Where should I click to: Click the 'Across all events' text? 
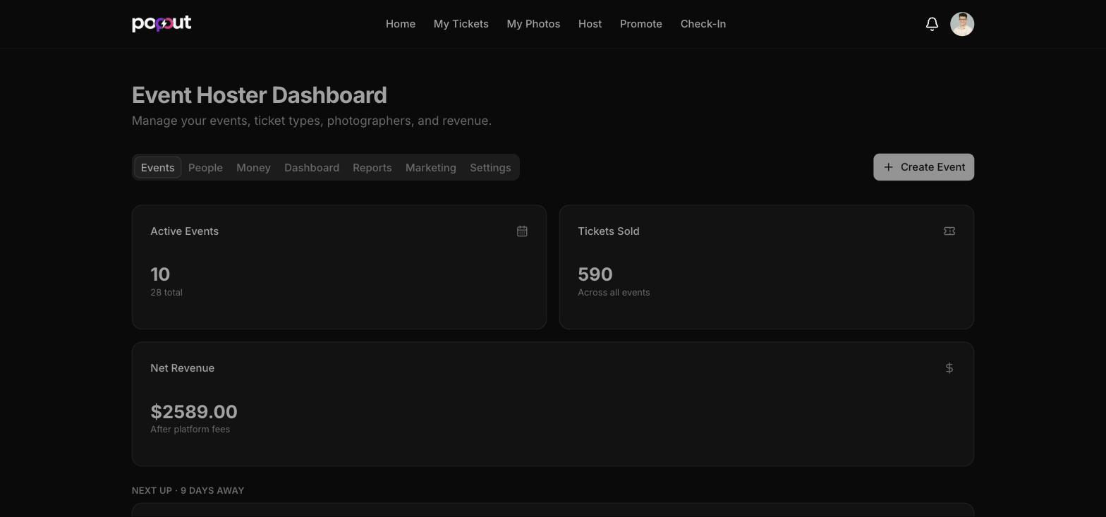tap(614, 292)
